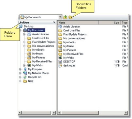Click the desktop.ini file icon
Screen dimensions: 132x119
[x=60, y=66]
